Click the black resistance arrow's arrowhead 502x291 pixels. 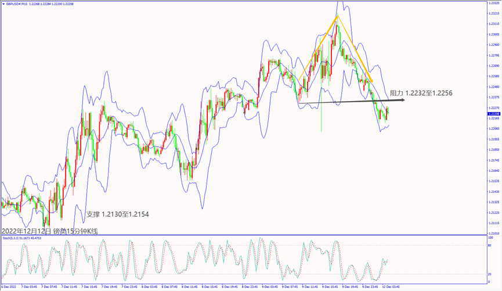point(403,100)
